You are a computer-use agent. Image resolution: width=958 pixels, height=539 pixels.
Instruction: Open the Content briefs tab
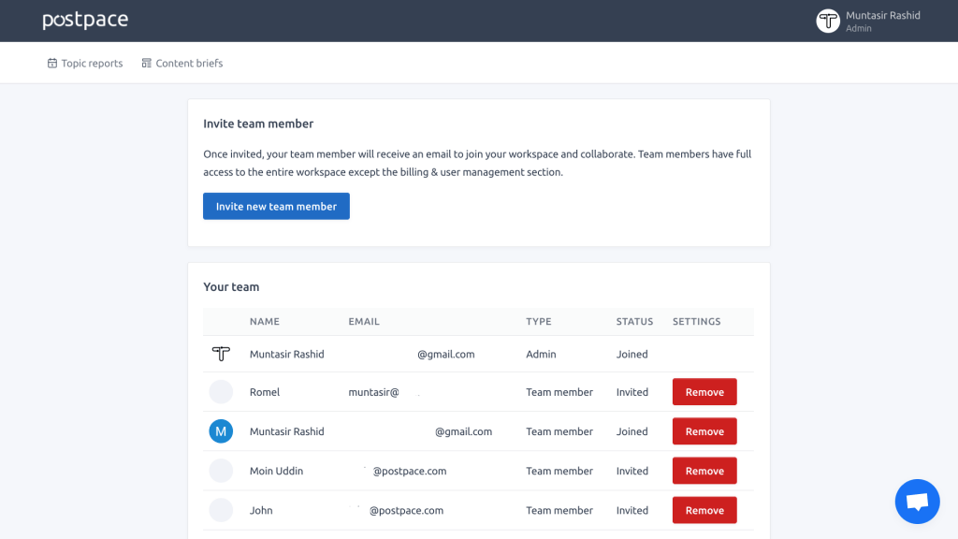189,64
